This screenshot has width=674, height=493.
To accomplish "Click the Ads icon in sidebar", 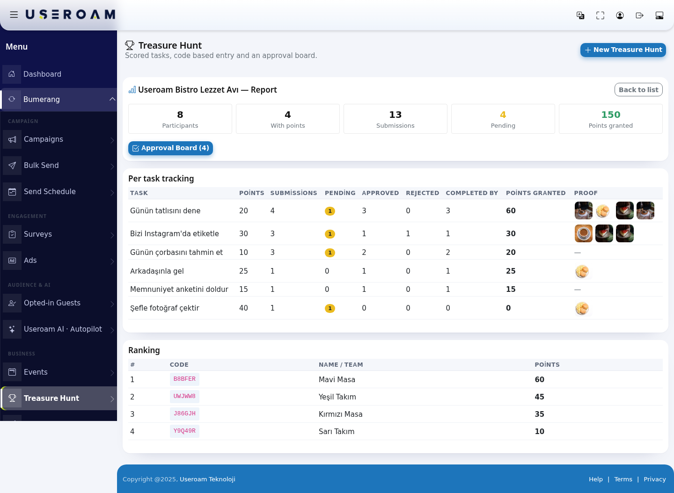I will [x=12, y=261].
